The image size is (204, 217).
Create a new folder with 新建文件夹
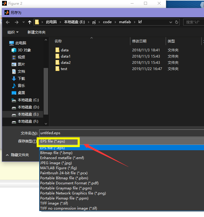click(37, 32)
